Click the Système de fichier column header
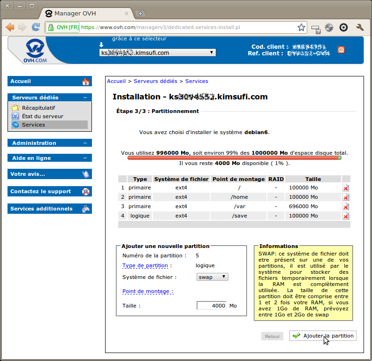The image size is (372, 361). [181, 179]
